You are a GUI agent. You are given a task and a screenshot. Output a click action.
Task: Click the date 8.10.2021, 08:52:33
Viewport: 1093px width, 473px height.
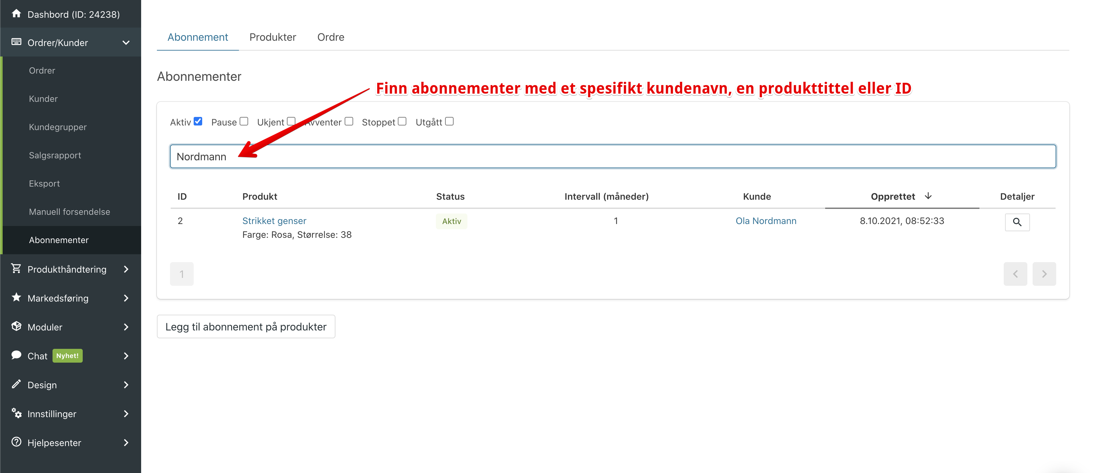coord(902,221)
